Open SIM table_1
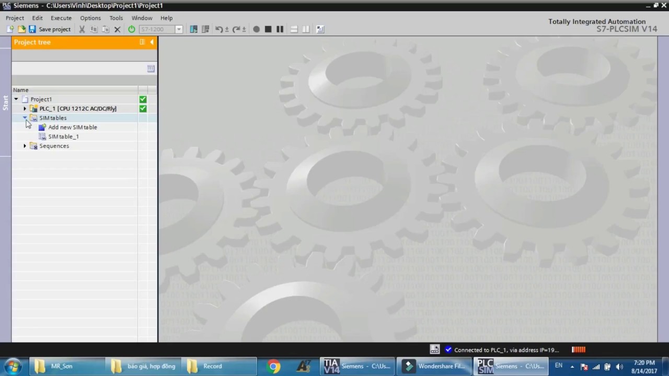669x376 pixels. pos(63,137)
